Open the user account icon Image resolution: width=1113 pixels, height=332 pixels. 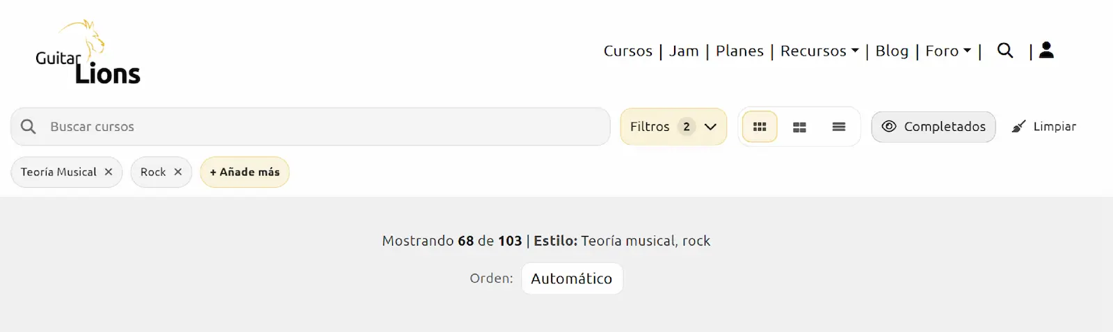pyautogui.click(x=1046, y=50)
